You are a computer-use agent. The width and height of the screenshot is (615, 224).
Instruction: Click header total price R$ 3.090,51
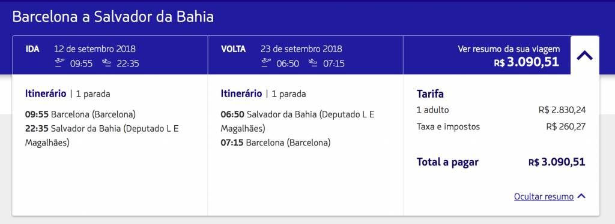527,62
